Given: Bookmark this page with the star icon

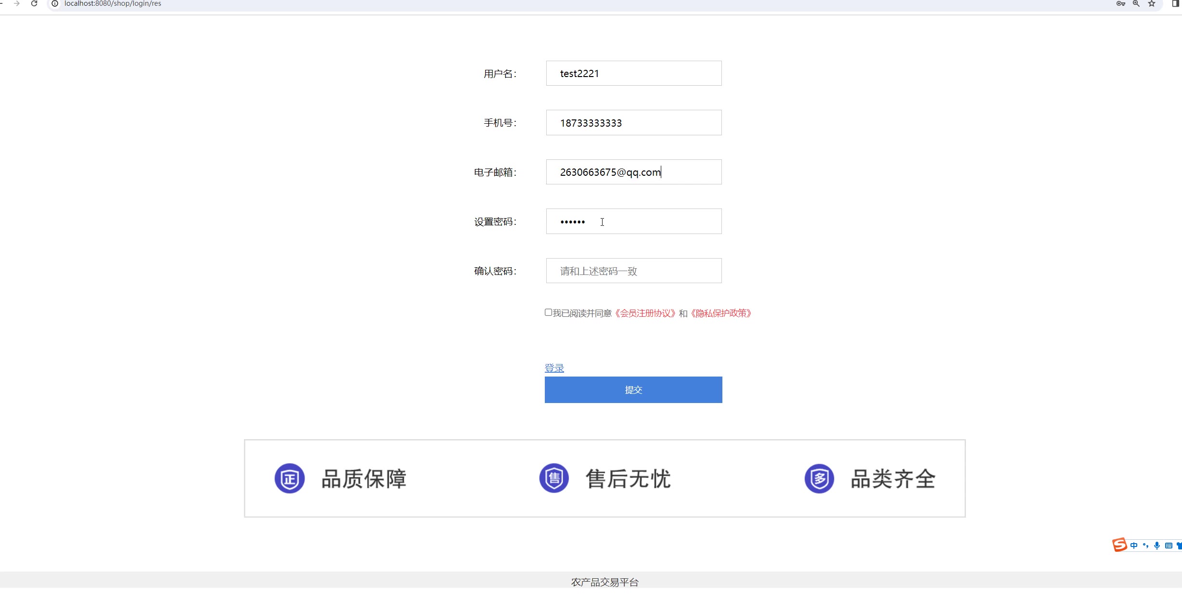Looking at the screenshot, I should pos(1152,3).
